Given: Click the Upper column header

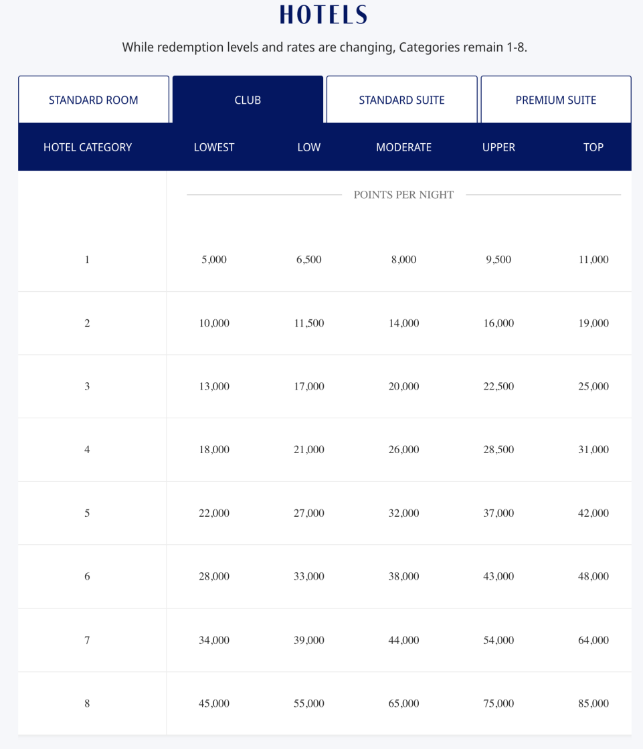Looking at the screenshot, I should [498, 147].
